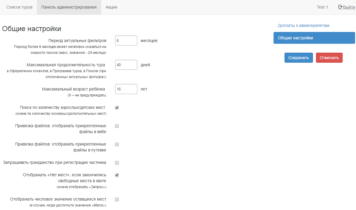Click the Максимальный возраст ребёнка label text

[74, 89]
